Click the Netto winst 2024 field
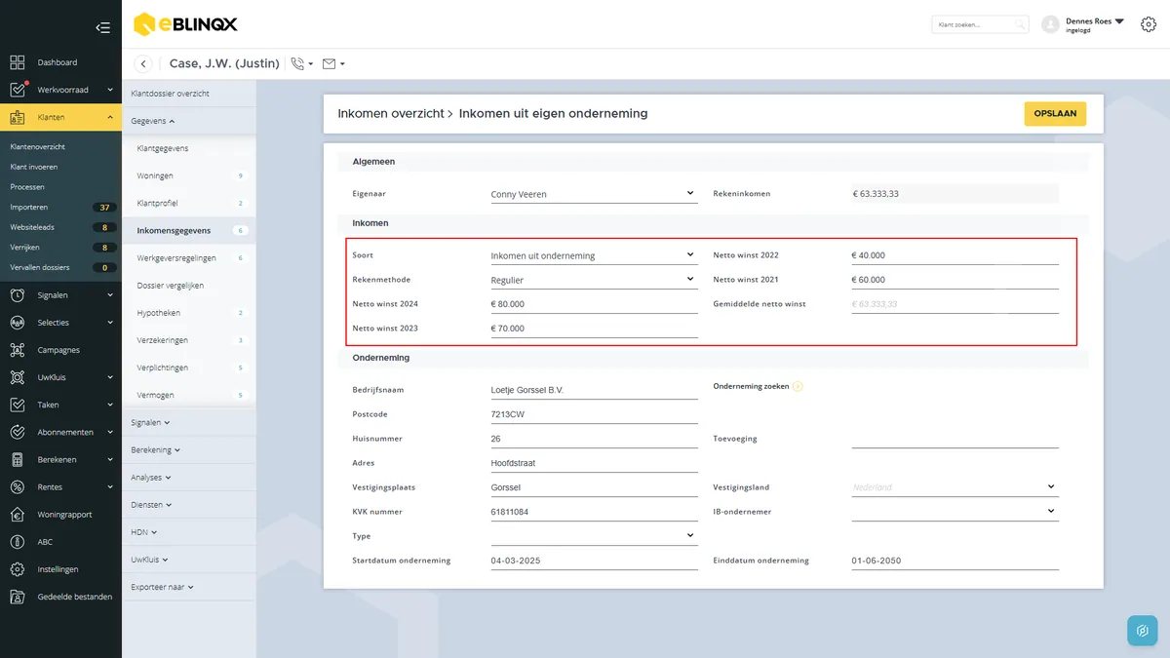 coord(594,304)
